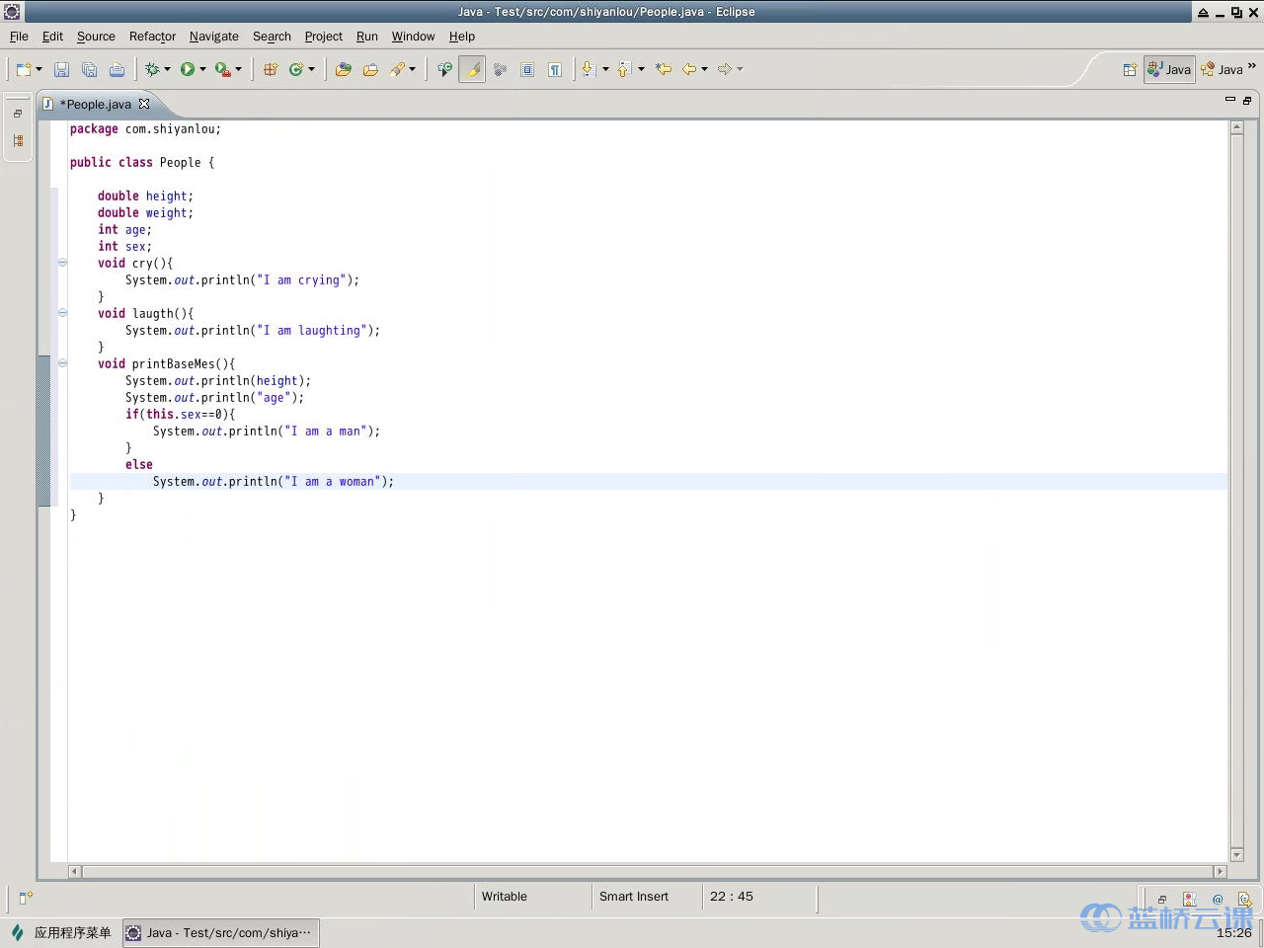Collapse the laugth() method fold marker
The image size is (1264, 948).
click(62, 313)
